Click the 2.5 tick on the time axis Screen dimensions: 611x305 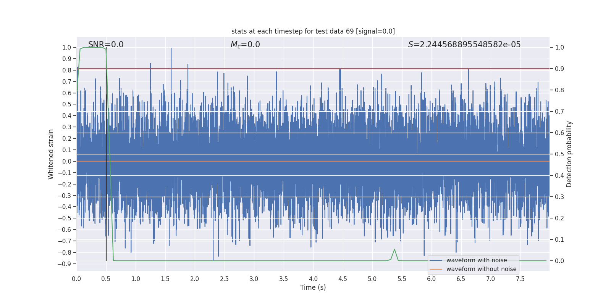(224, 279)
